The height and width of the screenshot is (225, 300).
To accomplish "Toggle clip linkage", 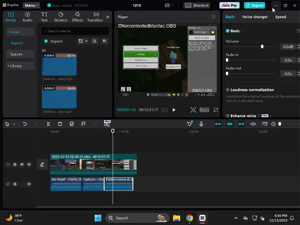I will [241, 124].
